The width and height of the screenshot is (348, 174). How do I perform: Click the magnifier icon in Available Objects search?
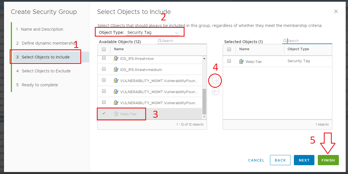(160, 41)
